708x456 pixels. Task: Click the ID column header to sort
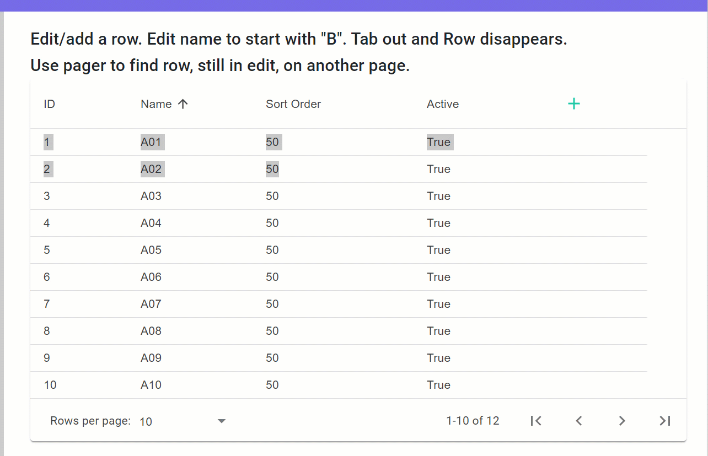tap(49, 104)
